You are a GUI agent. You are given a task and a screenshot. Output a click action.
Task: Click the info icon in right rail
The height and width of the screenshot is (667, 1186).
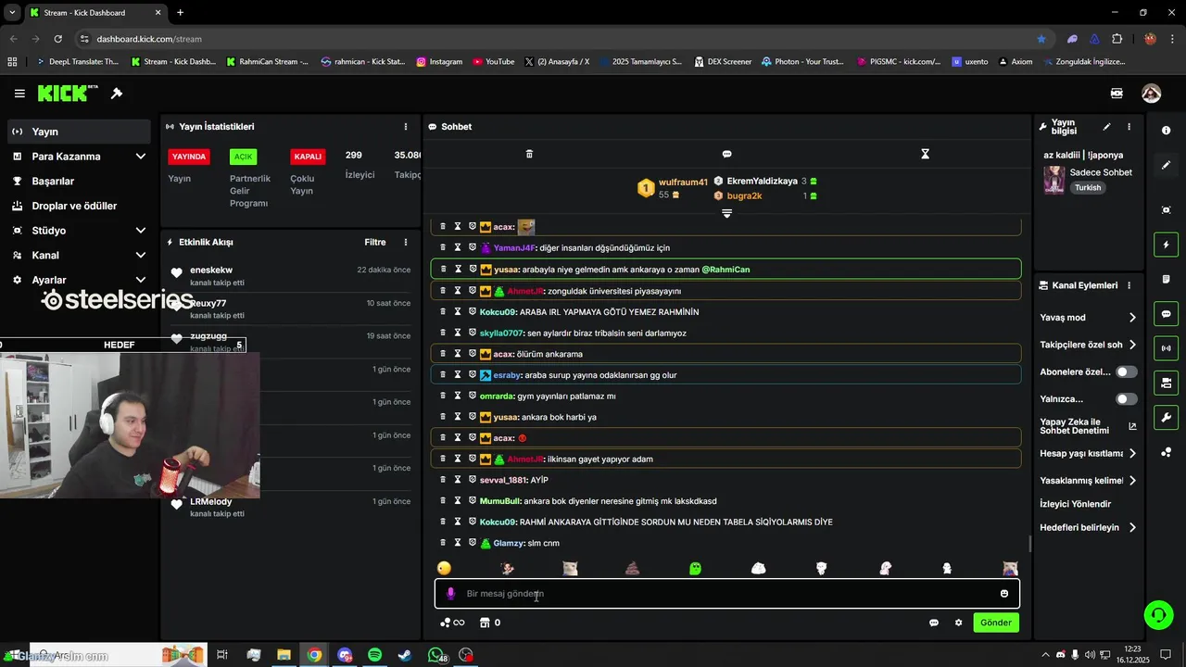click(x=1166, y=131)
